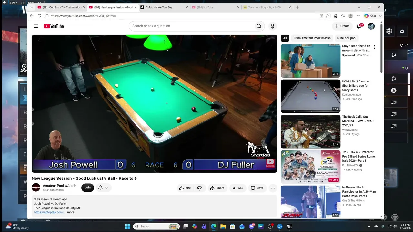The image size is (413, 232).
Task: Open the YouTube account avatar menu
Action: (x=371, y=26)
